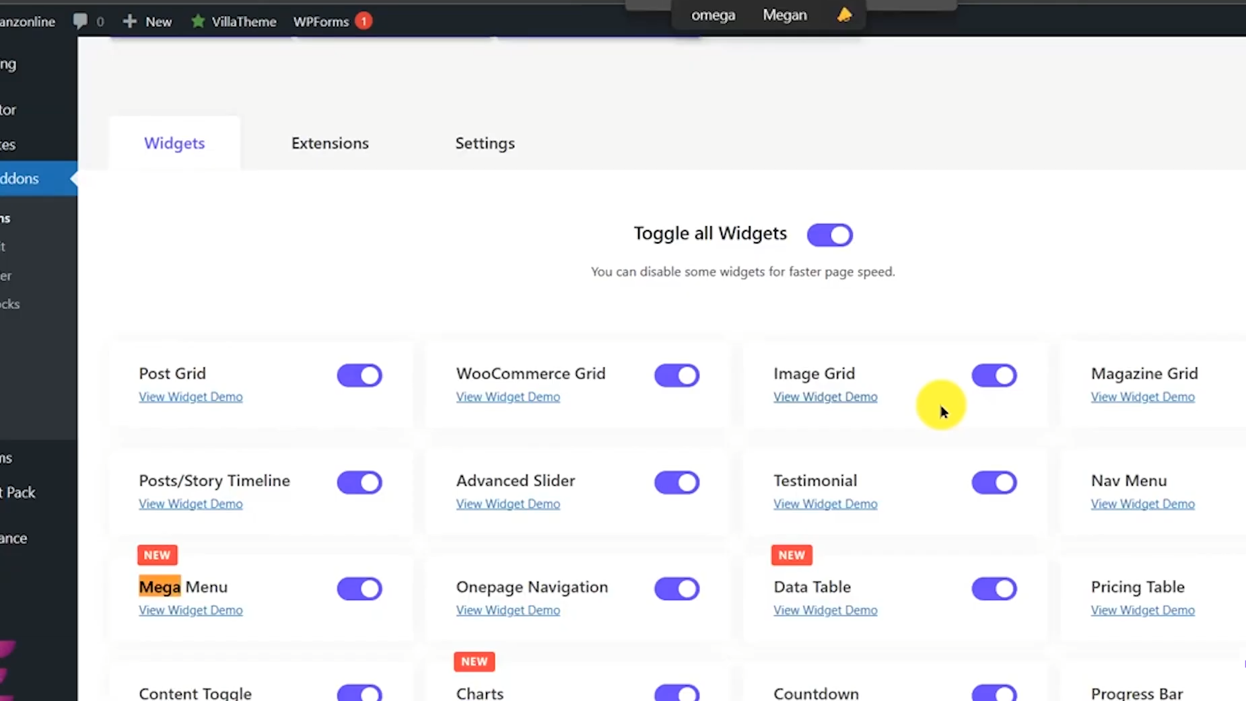
Task: Toggle the Advanced Slider widget off
Action: 677,482
